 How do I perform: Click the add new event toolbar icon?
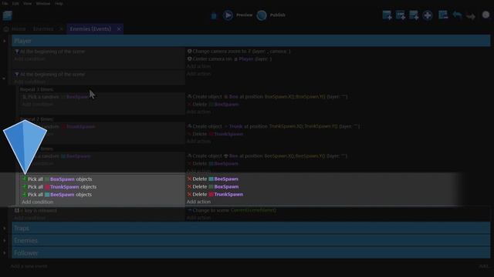coord(387,15)
